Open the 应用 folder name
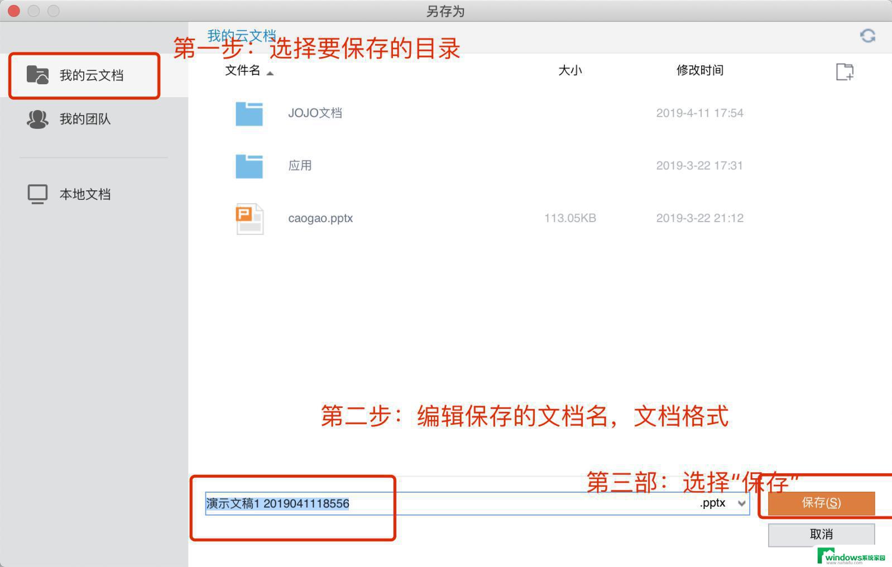Viewport: 892px width, 567px height. click(300, 165)
